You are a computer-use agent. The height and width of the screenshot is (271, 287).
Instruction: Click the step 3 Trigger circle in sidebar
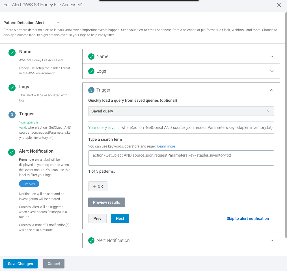(12, 115)
